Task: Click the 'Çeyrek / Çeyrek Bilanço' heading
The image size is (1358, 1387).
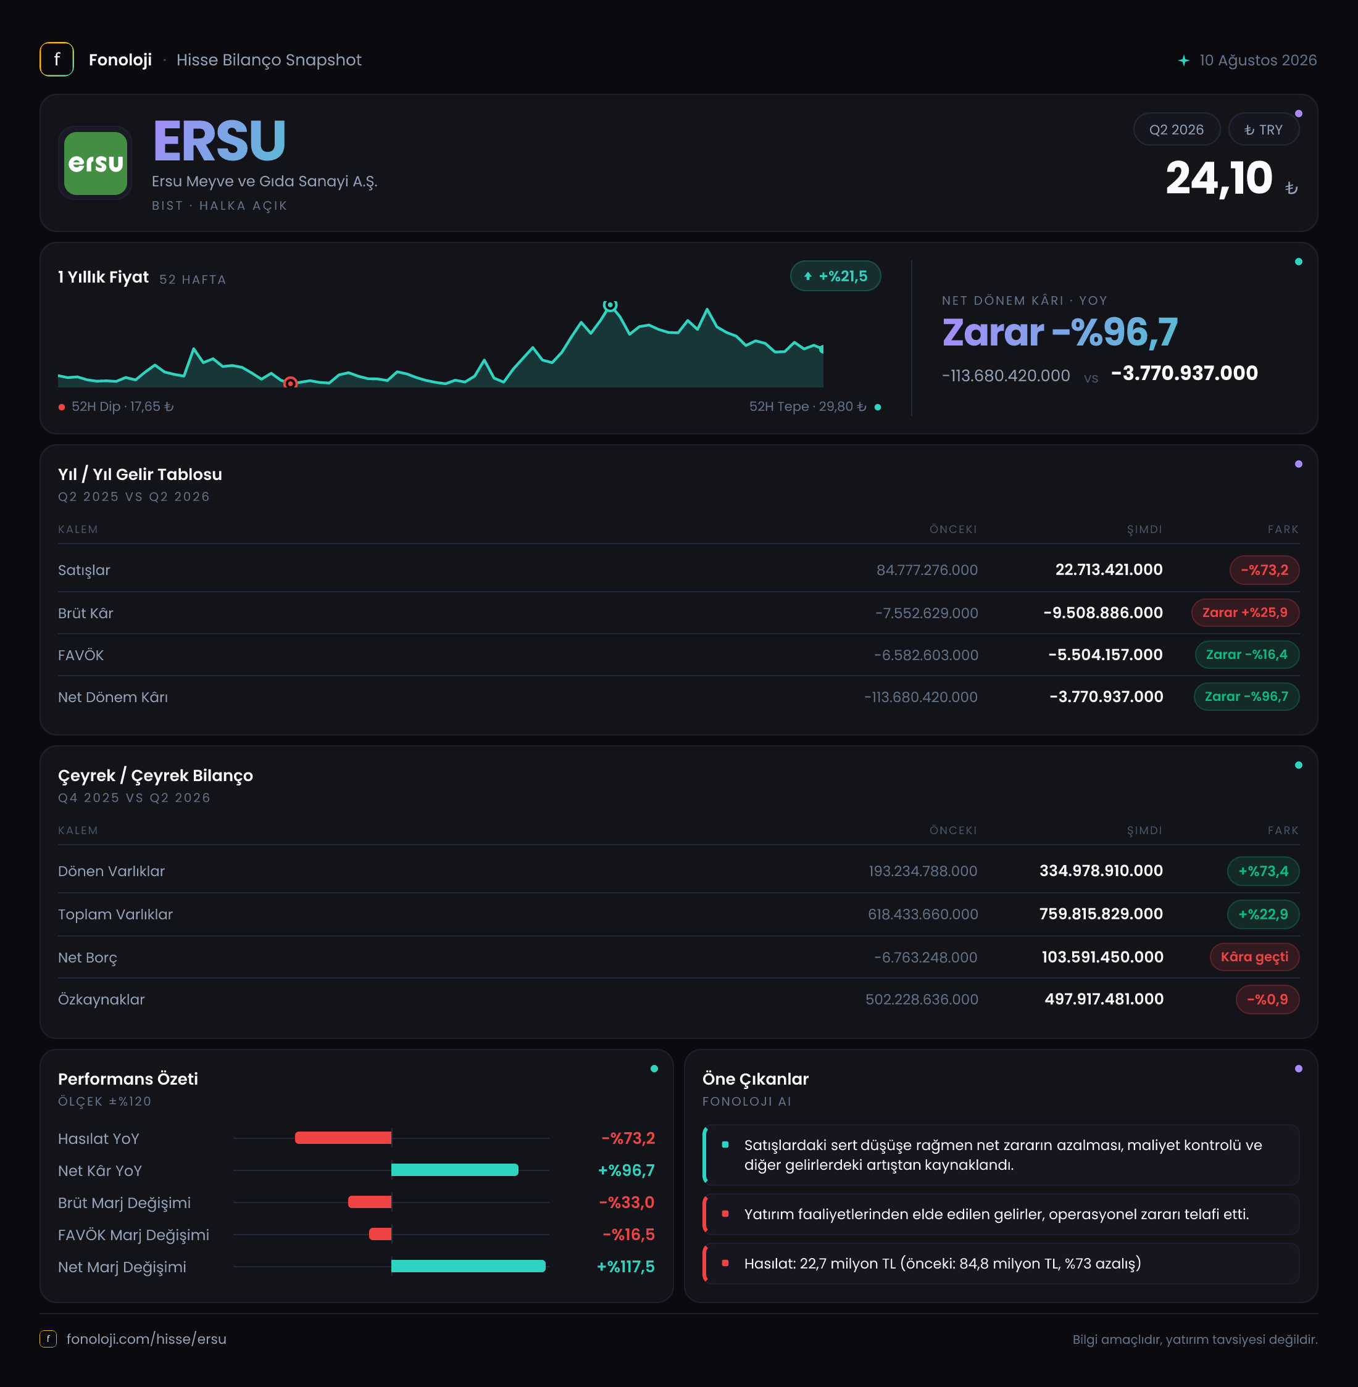Action: (x=156, y=776)
